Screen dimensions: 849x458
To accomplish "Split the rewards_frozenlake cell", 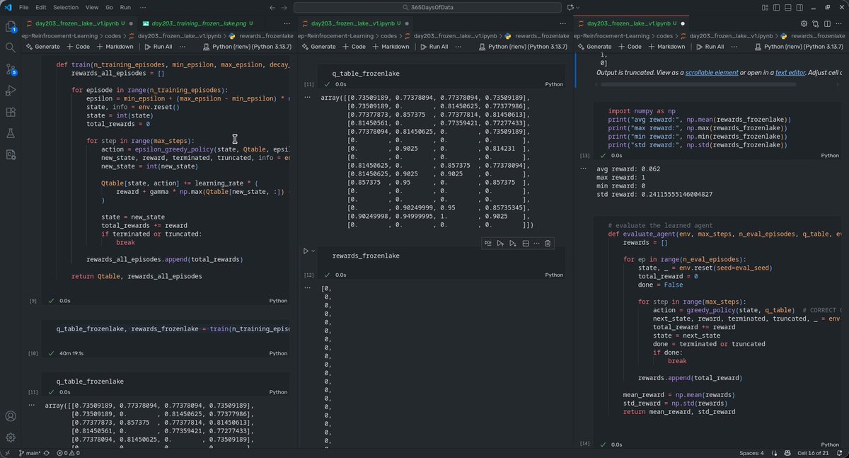I will pos(526,244).
